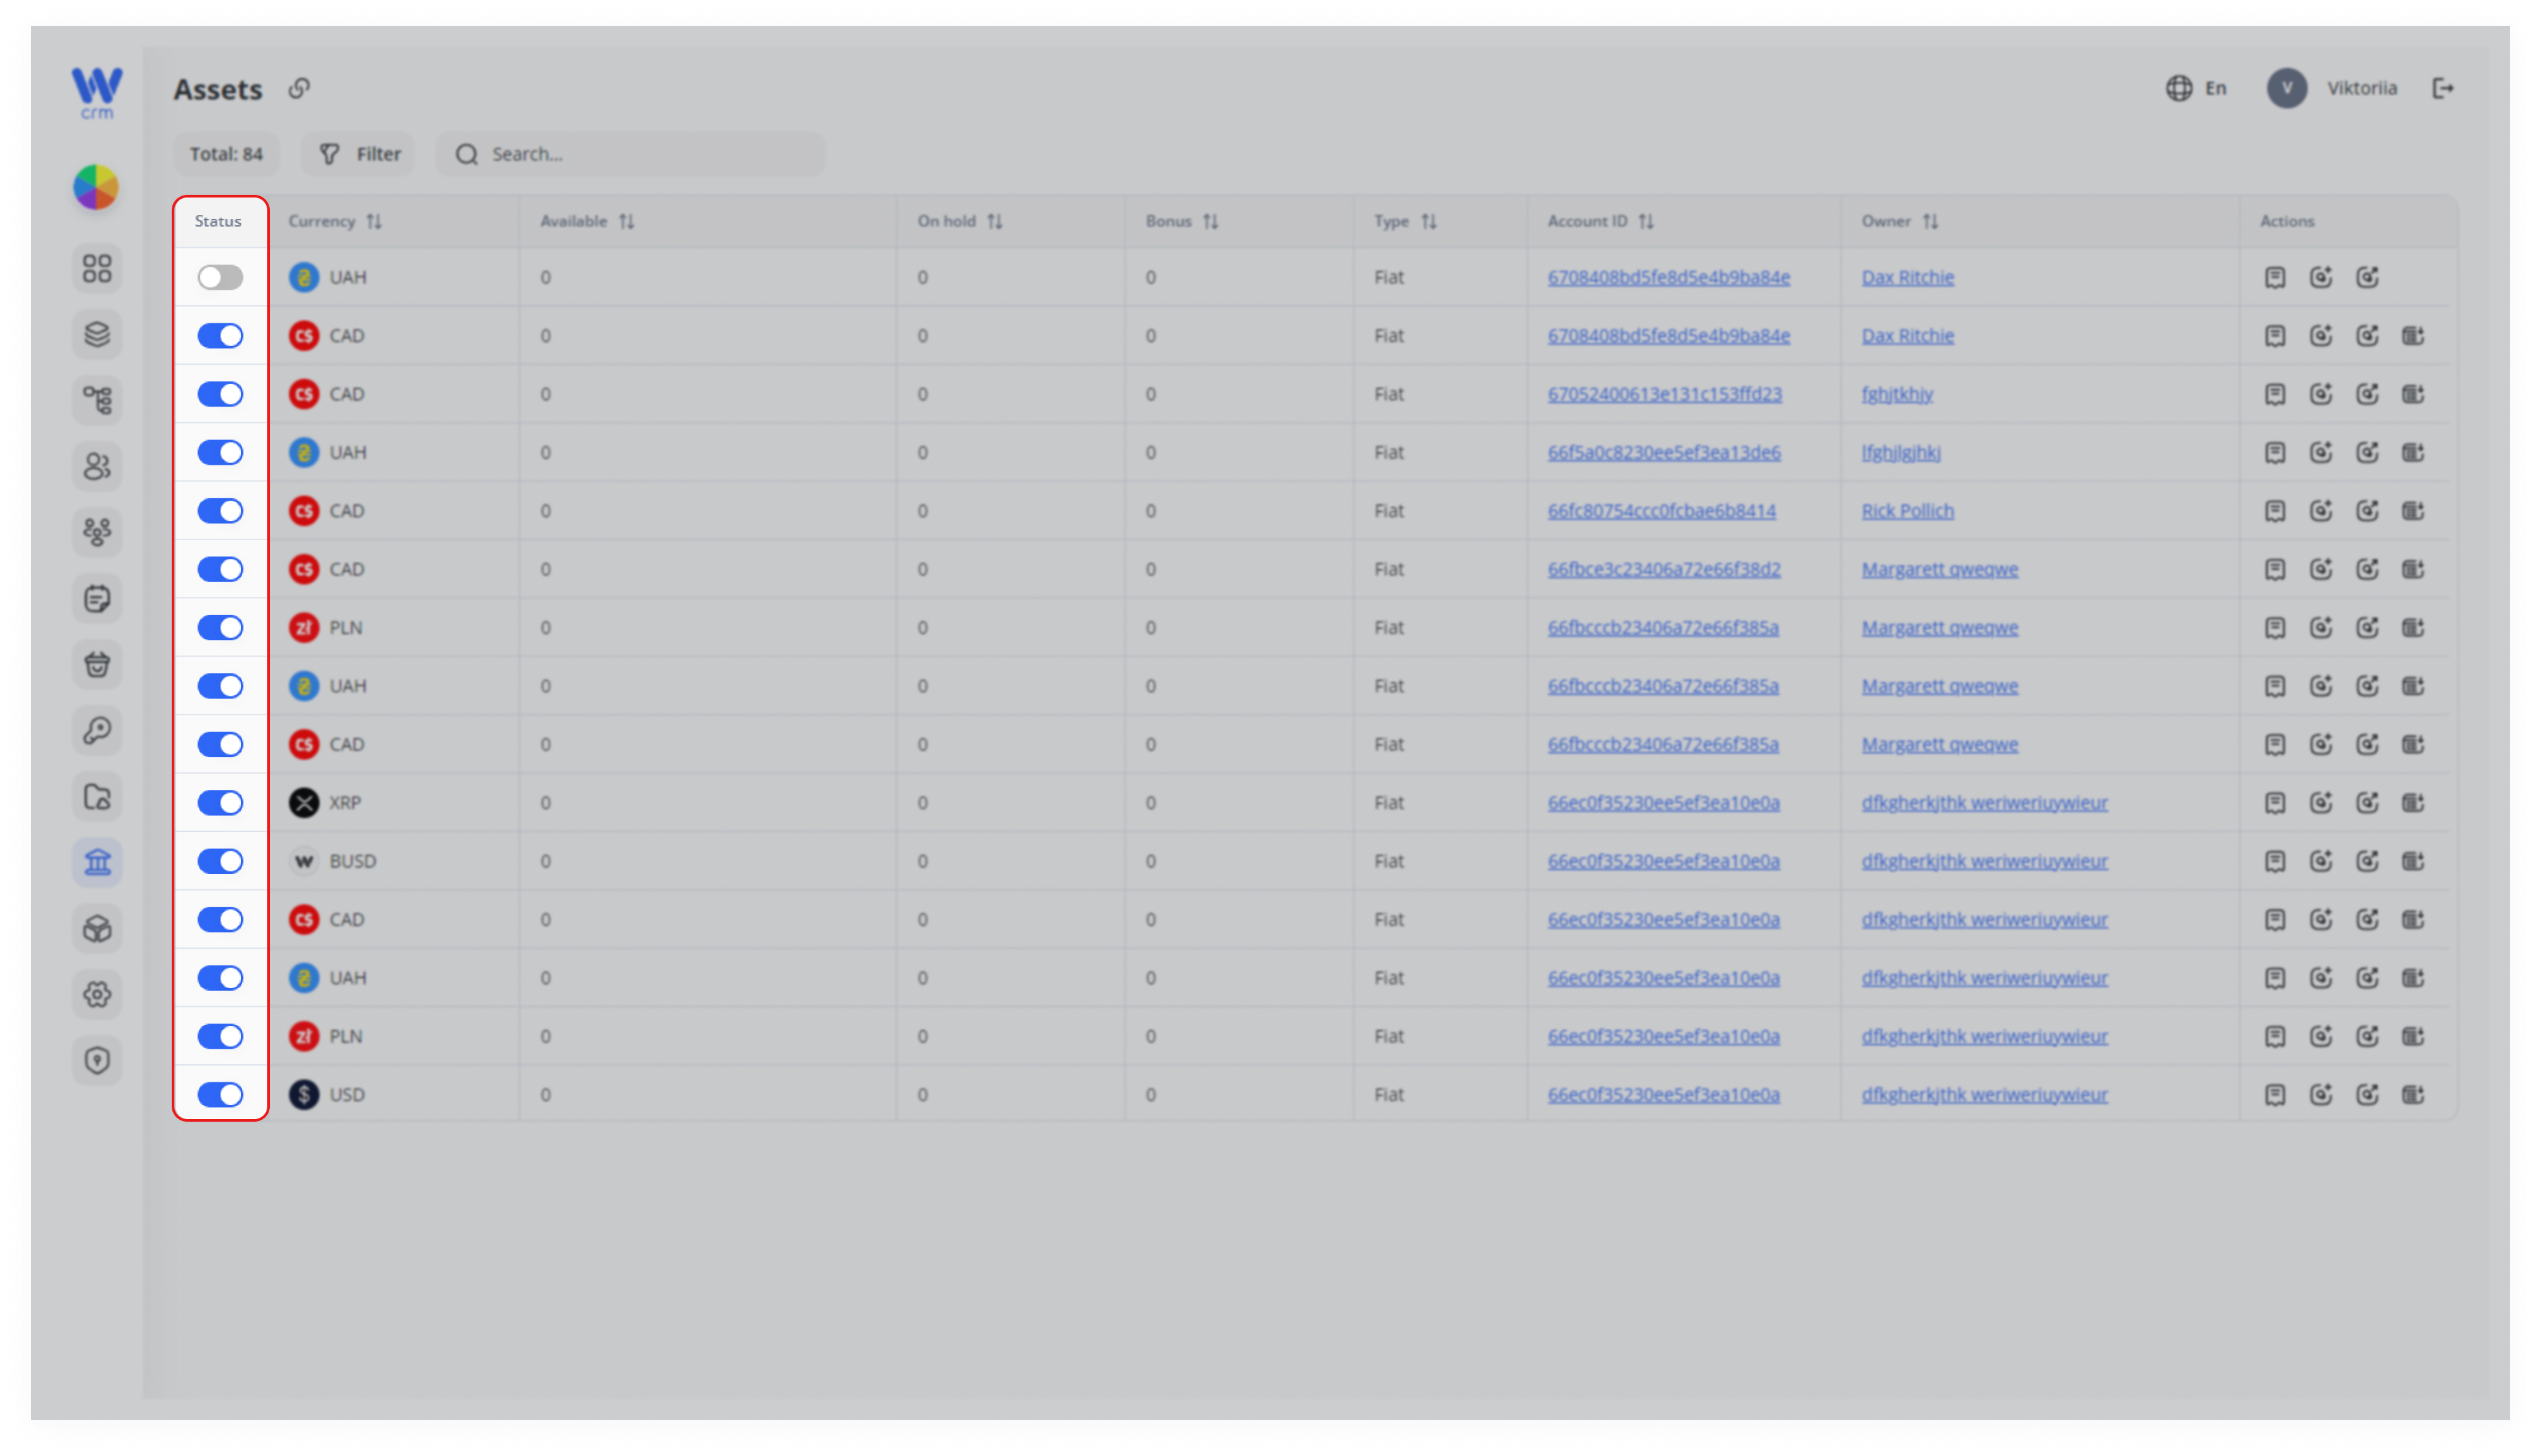Open the Filter button
Image resolution: width=2541 pixels, height=1456 pixels.
click(x=359, y=154)
